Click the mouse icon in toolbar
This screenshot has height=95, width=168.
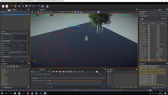pyautogui.click(x=23, y=6)
